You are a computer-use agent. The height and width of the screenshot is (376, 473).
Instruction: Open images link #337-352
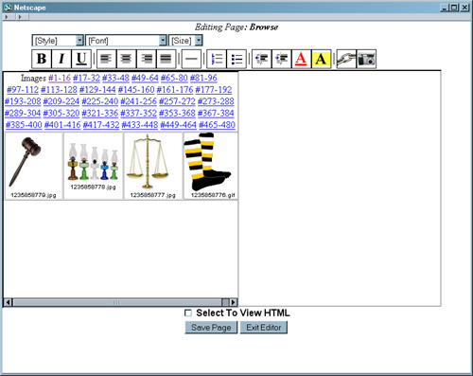coord(138,113)
